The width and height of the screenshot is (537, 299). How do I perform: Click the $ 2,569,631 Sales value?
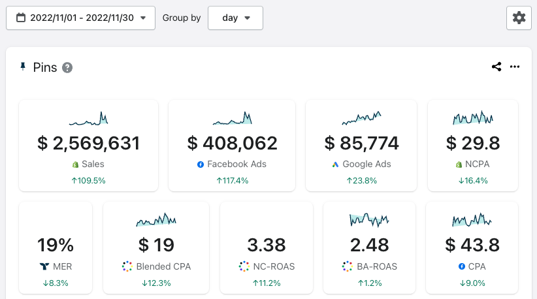coord(88,144)
